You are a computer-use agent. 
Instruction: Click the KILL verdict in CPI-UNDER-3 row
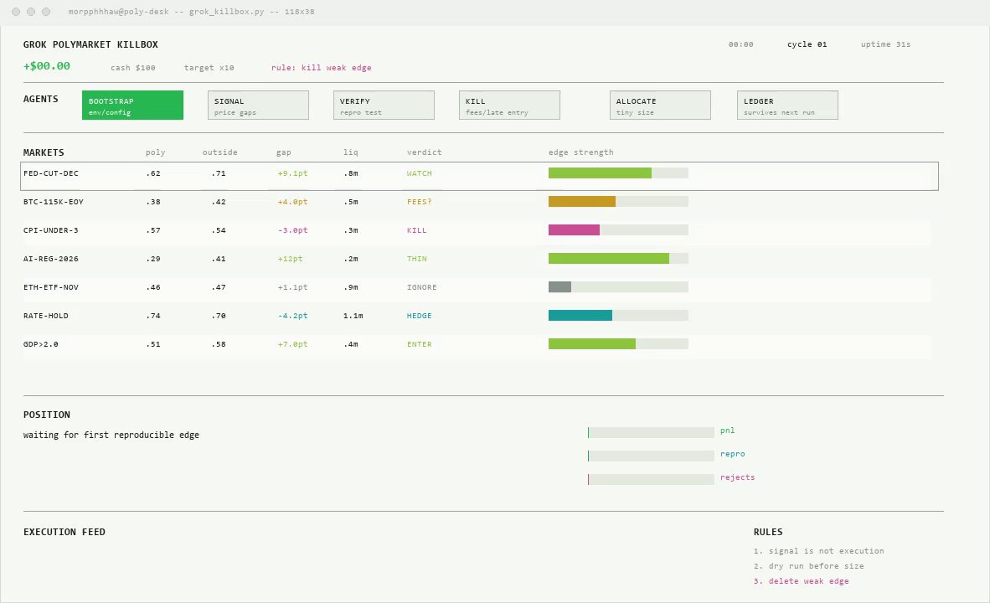tap(417, 230)
